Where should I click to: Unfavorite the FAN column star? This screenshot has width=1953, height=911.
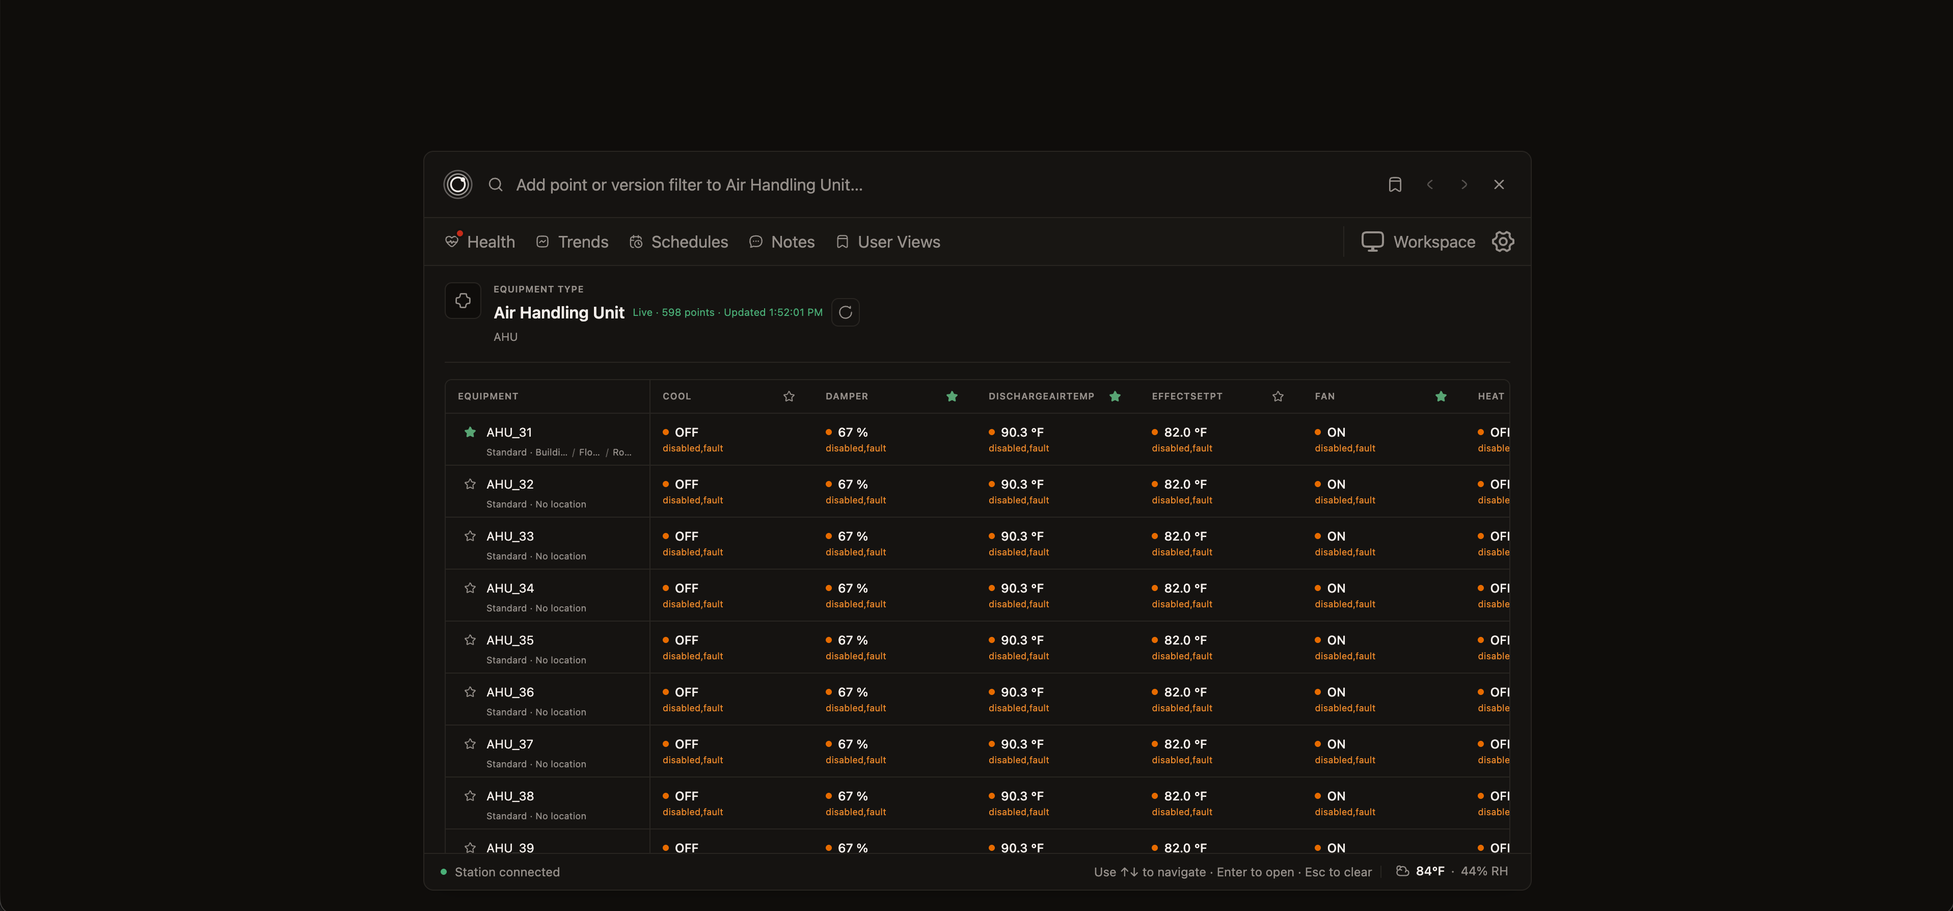(x=1441, y=396)
